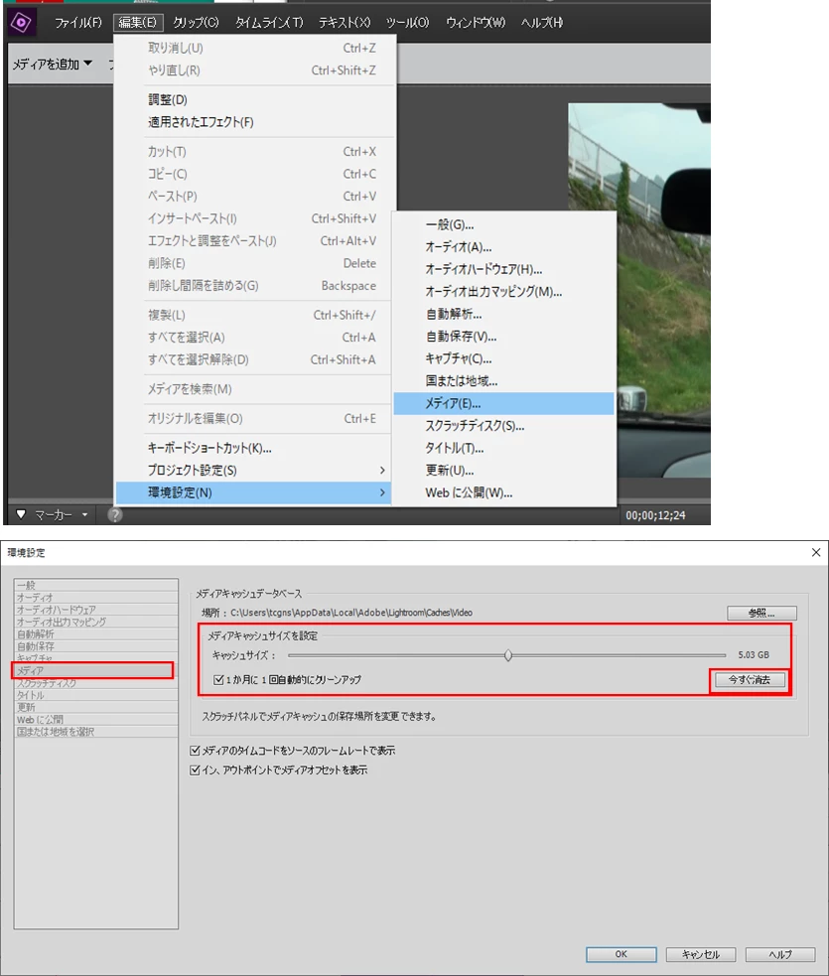829x976 pixels.
Task: Select メディア in preferences category list
Action: point(96,670)
